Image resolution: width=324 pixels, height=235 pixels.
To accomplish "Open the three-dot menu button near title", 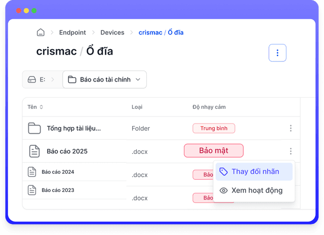I will (x=277, y=53).
